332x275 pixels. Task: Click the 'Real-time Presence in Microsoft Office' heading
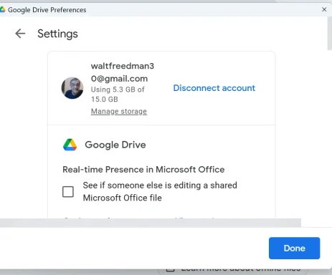[143, 170]
